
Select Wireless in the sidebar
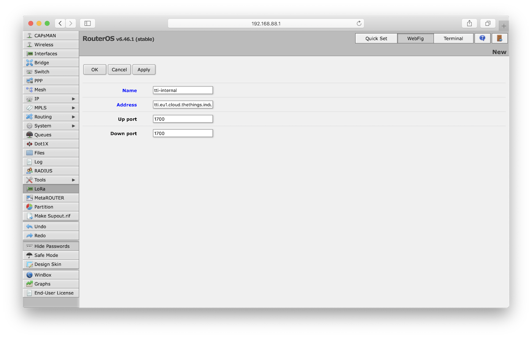pos(43,44)
